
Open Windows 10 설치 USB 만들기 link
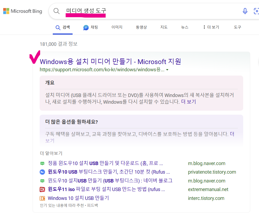click(x=78, y=198)
